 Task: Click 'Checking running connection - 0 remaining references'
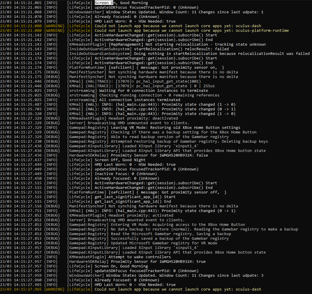[110, 95]
